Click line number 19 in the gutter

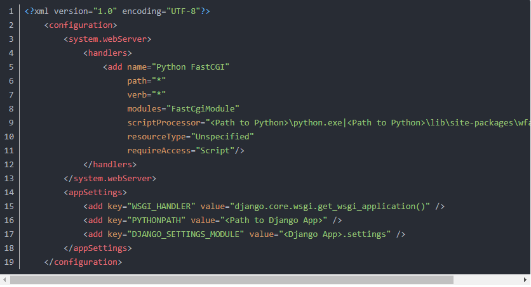coord(10,261)
